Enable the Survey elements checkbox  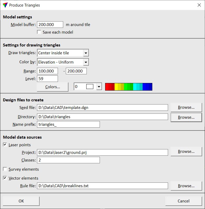point(5,169)
